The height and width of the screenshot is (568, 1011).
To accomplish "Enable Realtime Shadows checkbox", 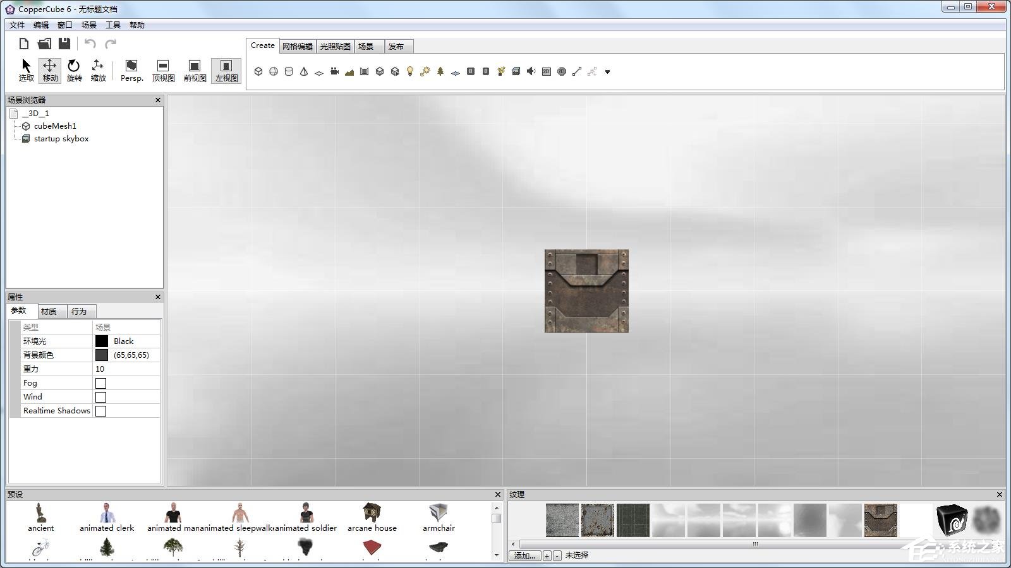I will 100,411.
